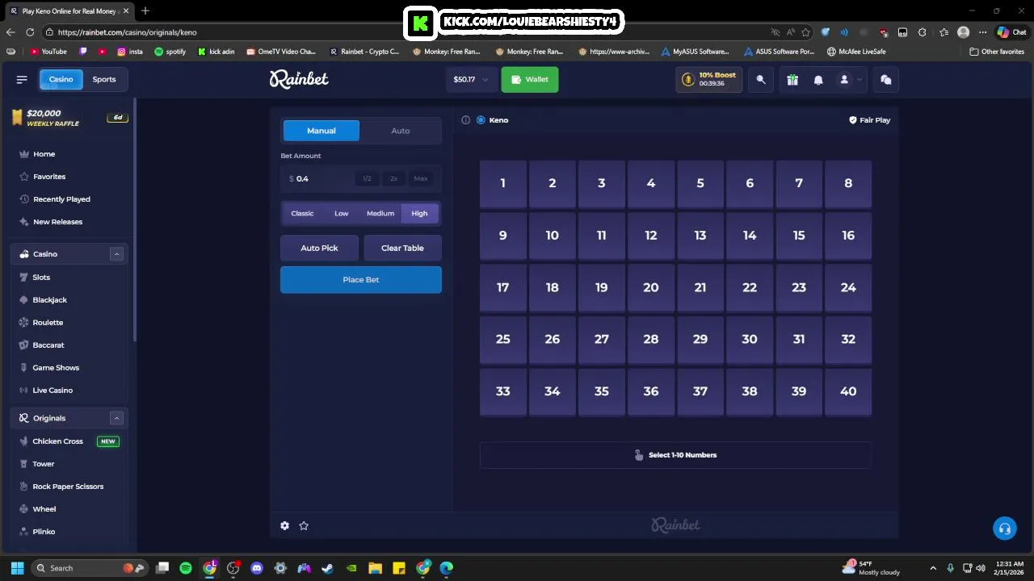Open the balance $50.17 currency dropdown

tap(471, 80)
